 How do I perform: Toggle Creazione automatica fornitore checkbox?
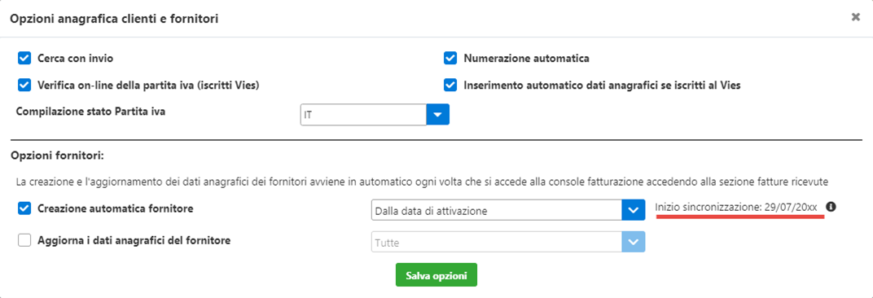tap(24, 209)
